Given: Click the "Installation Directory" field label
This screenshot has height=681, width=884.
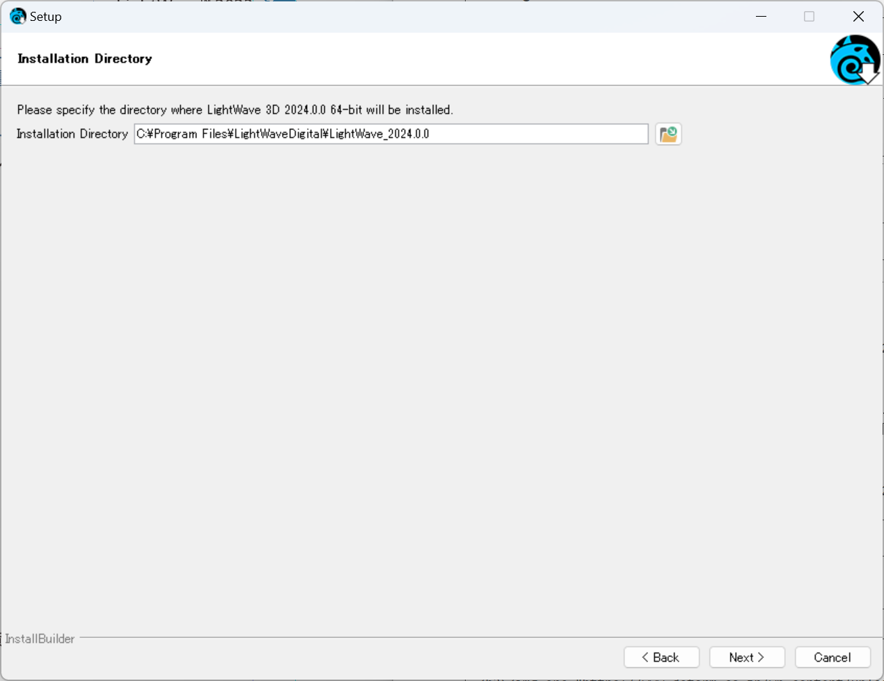Looking at the screenshot, I should coord(72,134).
